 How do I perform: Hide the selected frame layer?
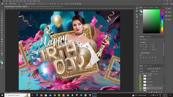click(140, 88)
